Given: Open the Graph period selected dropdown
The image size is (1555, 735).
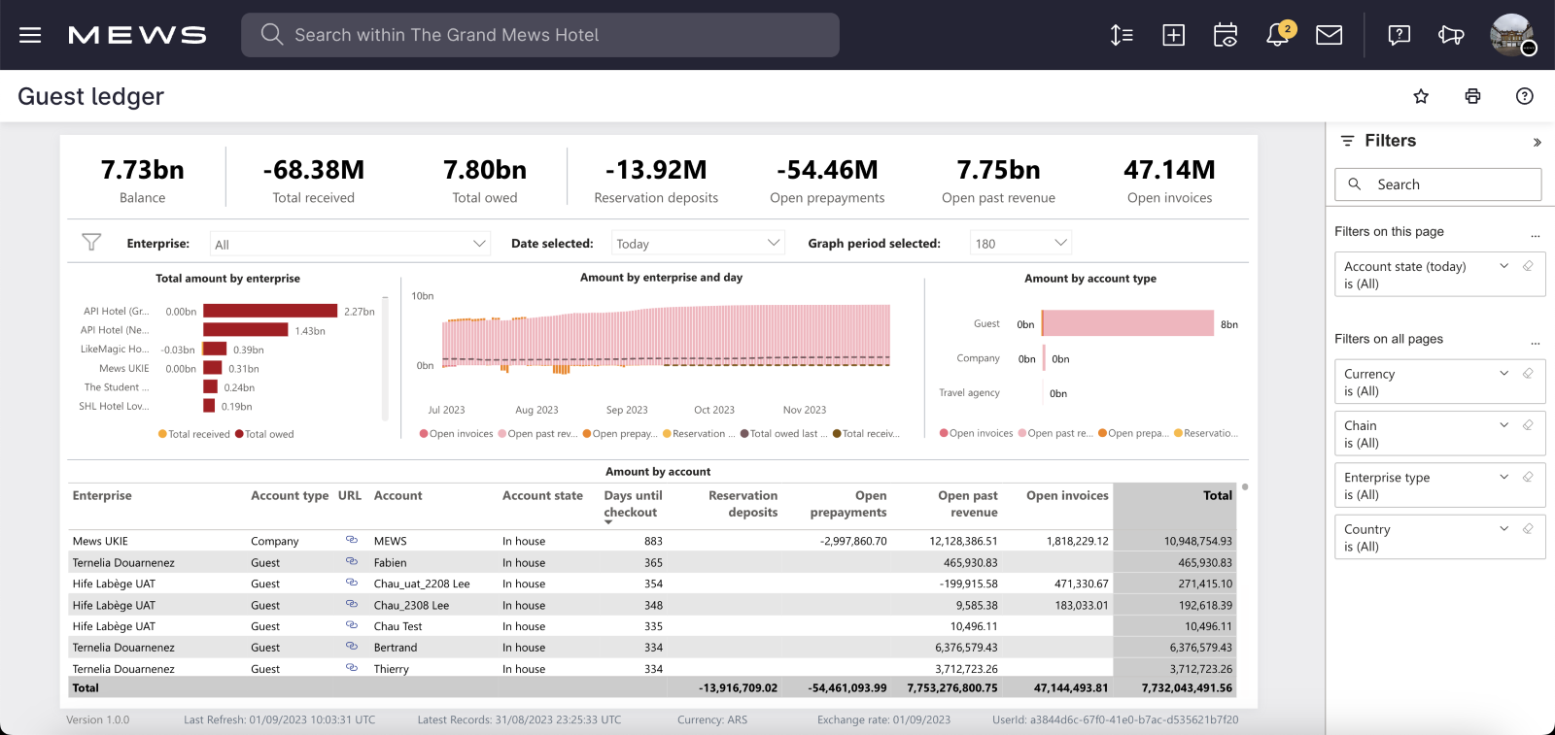Looking at the screenshot, I should 1020,244.
